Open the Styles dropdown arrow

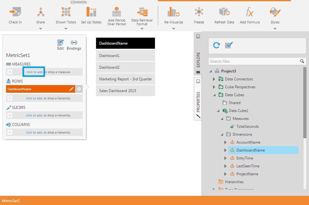click(x=275, y=29)
